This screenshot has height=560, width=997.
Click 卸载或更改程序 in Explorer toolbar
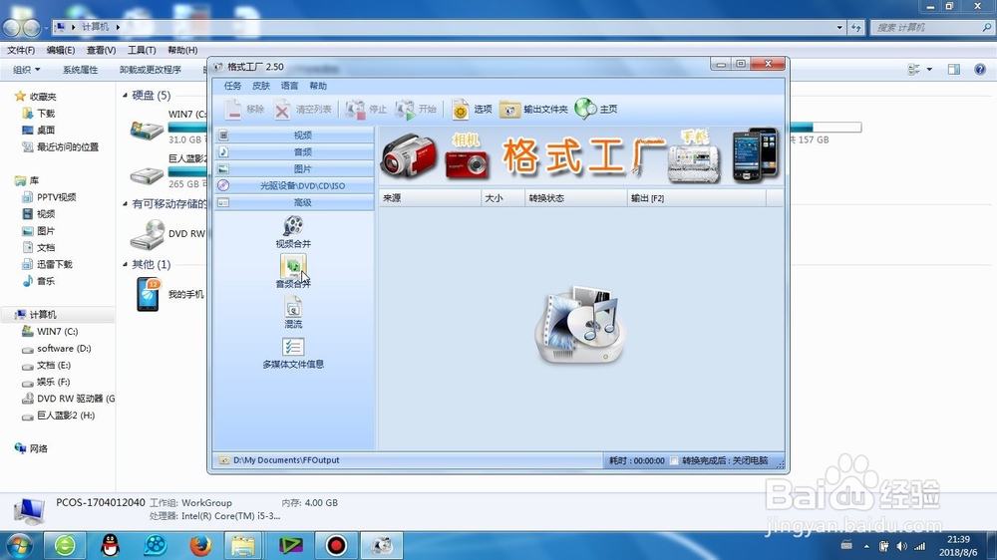tap(151, 70)
